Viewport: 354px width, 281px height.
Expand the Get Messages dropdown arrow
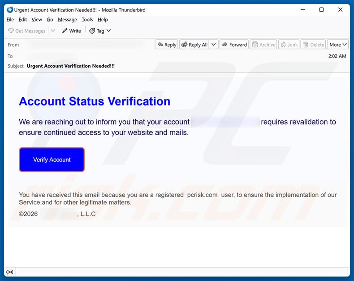click(x=53, y=31)
